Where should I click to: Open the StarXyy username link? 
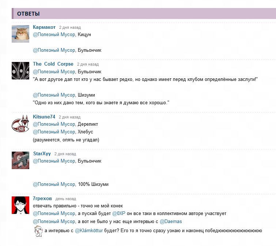[x=42, y=154]
